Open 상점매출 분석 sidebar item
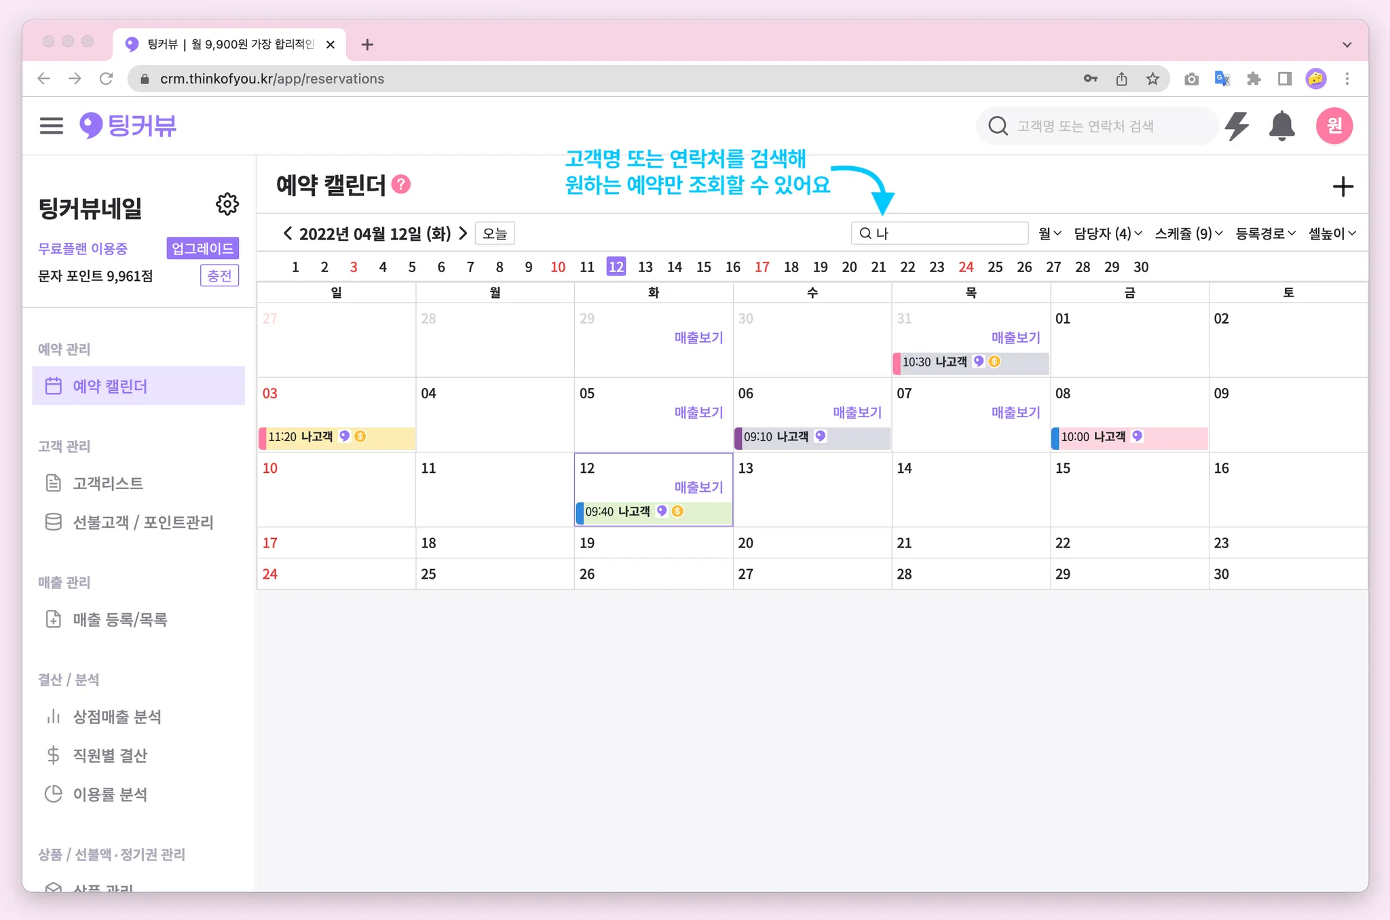 click(117, 717)
